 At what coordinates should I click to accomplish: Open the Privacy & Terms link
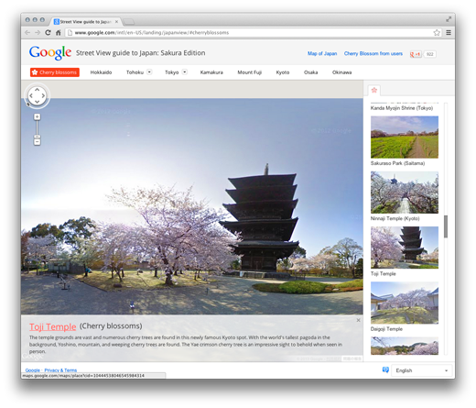pos(60,370)
